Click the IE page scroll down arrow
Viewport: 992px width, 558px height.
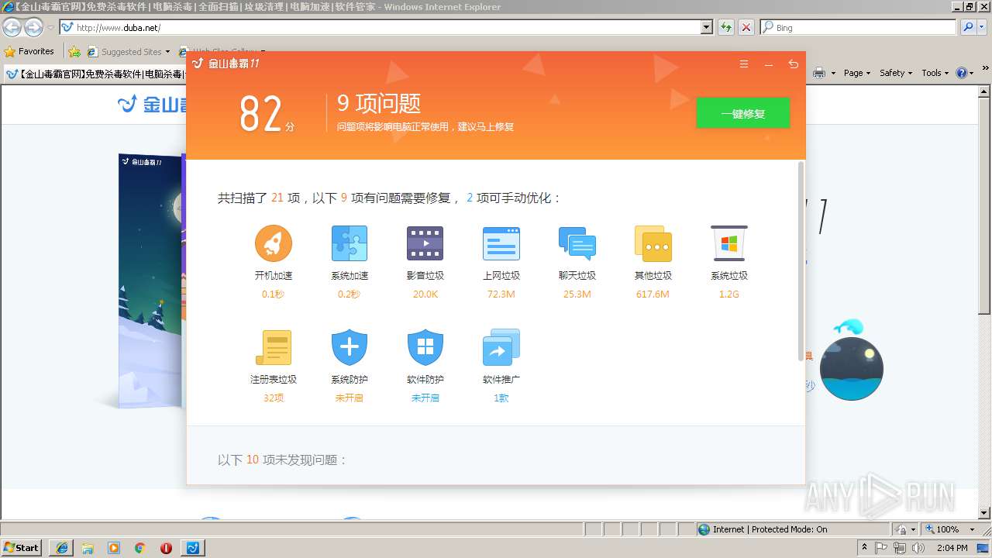(985, 513)
